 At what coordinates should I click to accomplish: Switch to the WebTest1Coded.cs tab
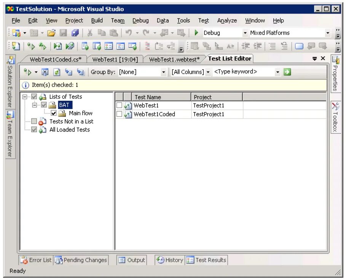56,60
